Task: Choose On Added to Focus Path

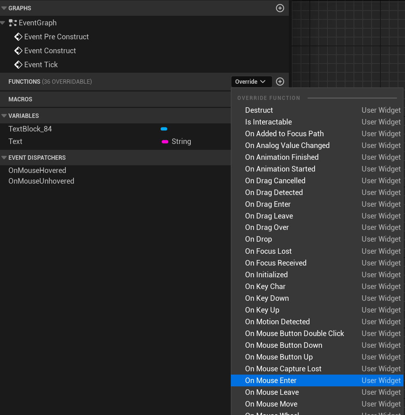Action: click(x=317, y=134)
